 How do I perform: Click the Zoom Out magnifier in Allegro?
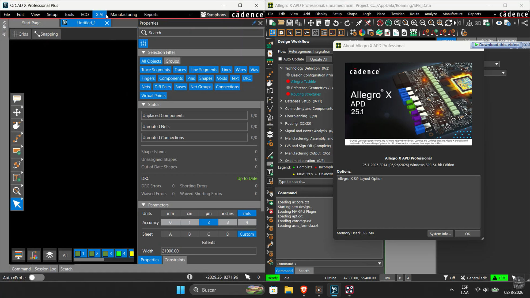[x=423, y=23]
